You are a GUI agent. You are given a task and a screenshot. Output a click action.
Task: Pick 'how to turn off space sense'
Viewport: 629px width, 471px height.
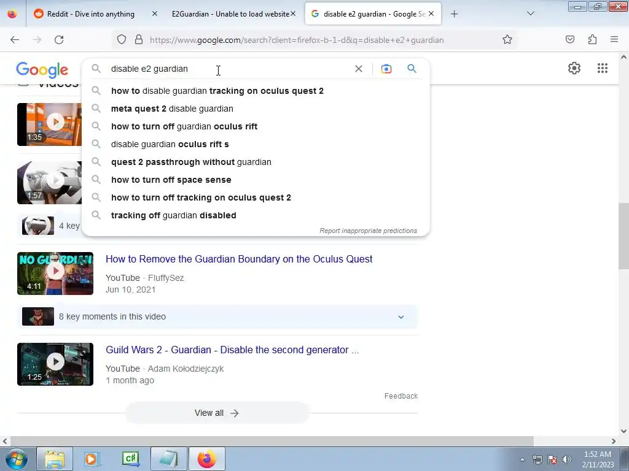[256, 180]
